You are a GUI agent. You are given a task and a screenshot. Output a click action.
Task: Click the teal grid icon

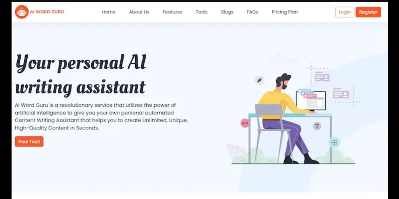(x=334, y=143)
